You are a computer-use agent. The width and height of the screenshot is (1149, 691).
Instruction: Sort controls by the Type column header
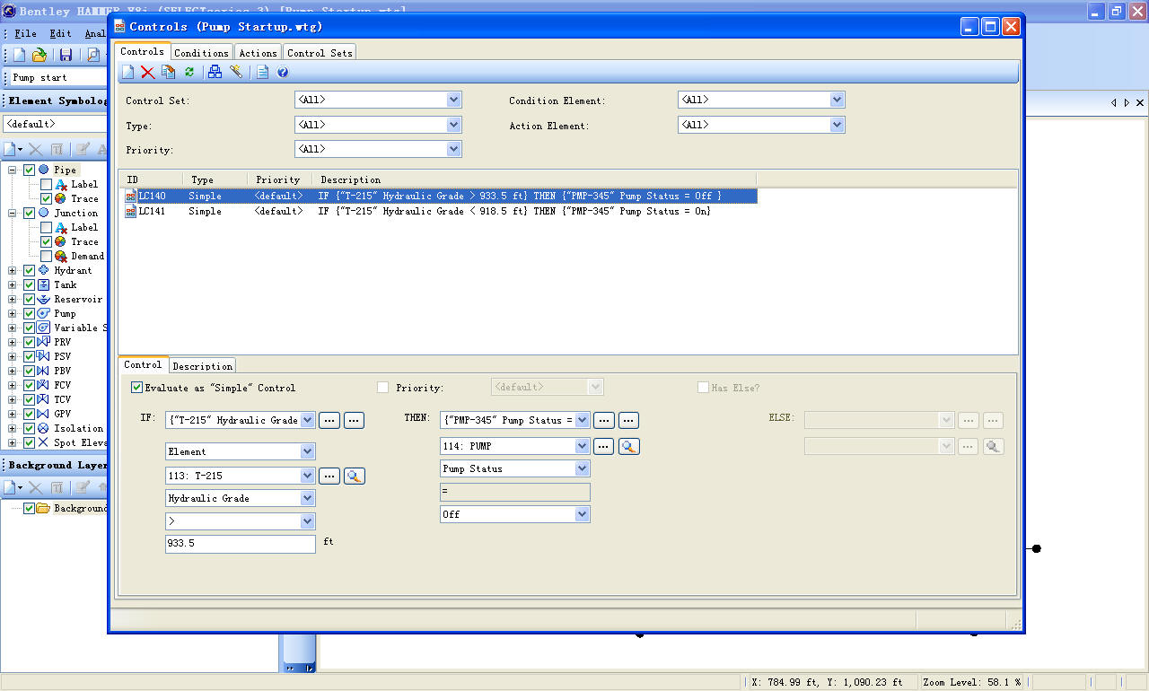pos(215,179)
